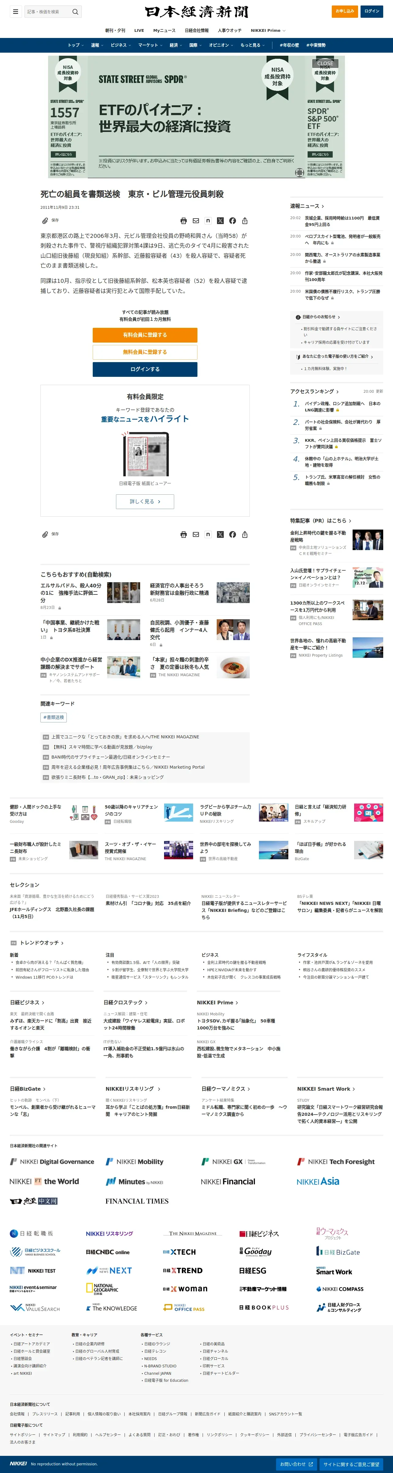
Task: Click the ログイン button in header
Action: (372, 11)
